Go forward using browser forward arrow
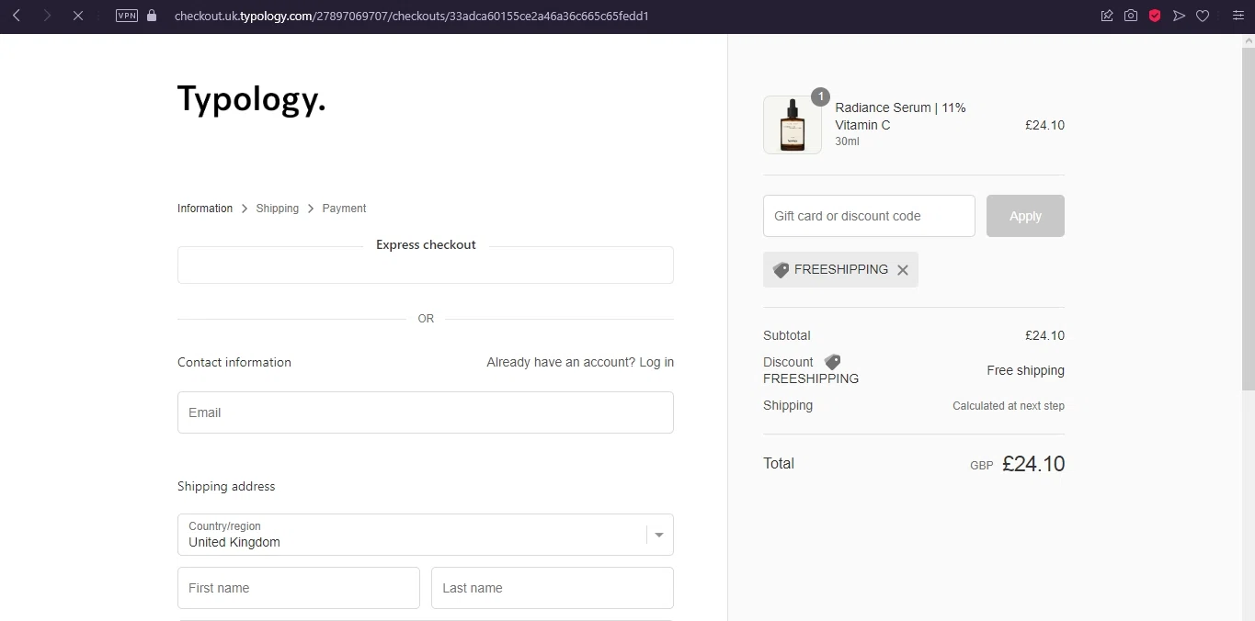This screenshot has height=621, width=1255. [46, 16]
